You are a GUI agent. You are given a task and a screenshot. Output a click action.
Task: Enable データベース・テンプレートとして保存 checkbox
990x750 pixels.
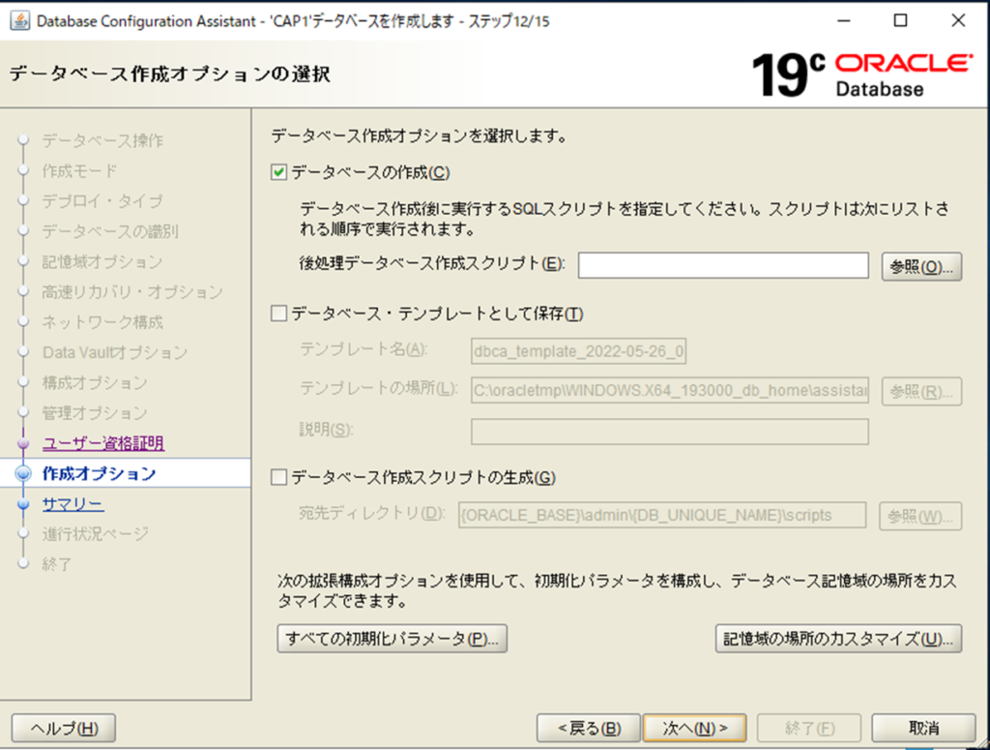[279, 314]
